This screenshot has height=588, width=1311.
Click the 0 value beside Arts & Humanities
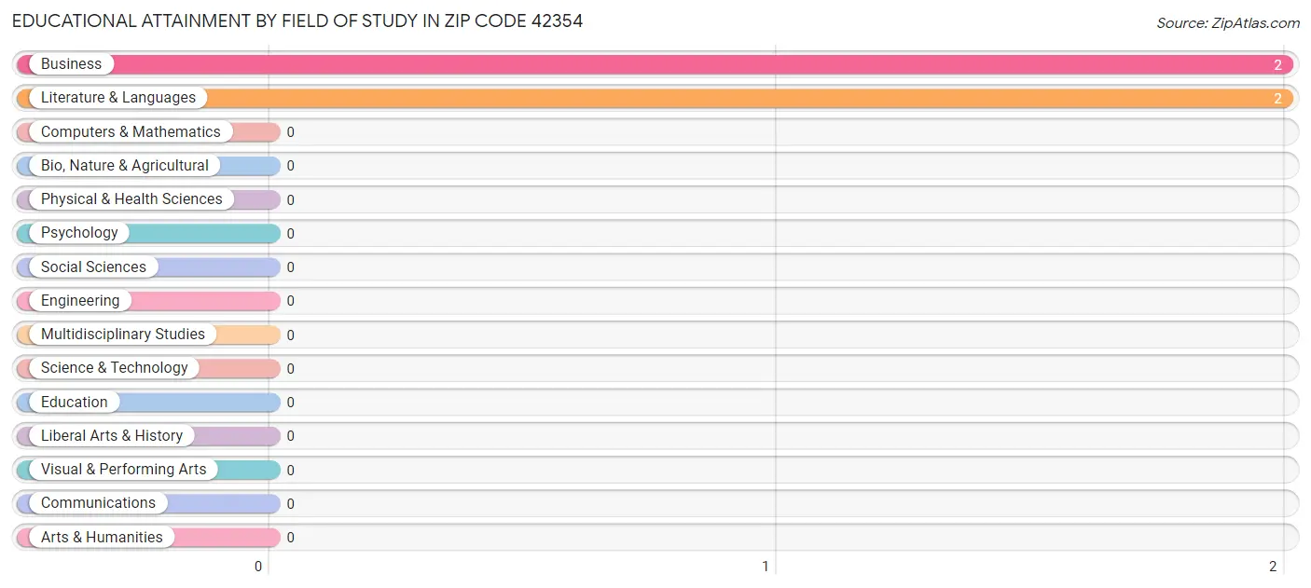click(290, 538)
